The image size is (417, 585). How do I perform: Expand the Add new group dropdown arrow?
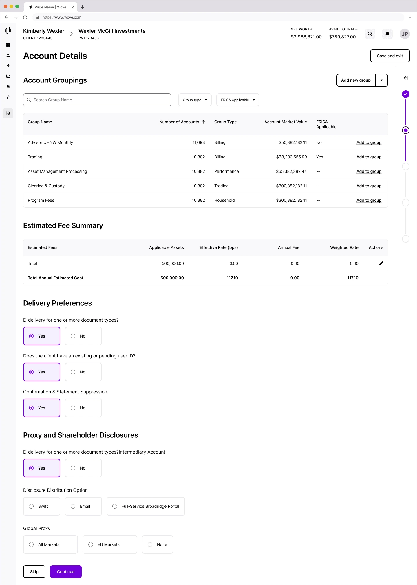click(382, 80)
